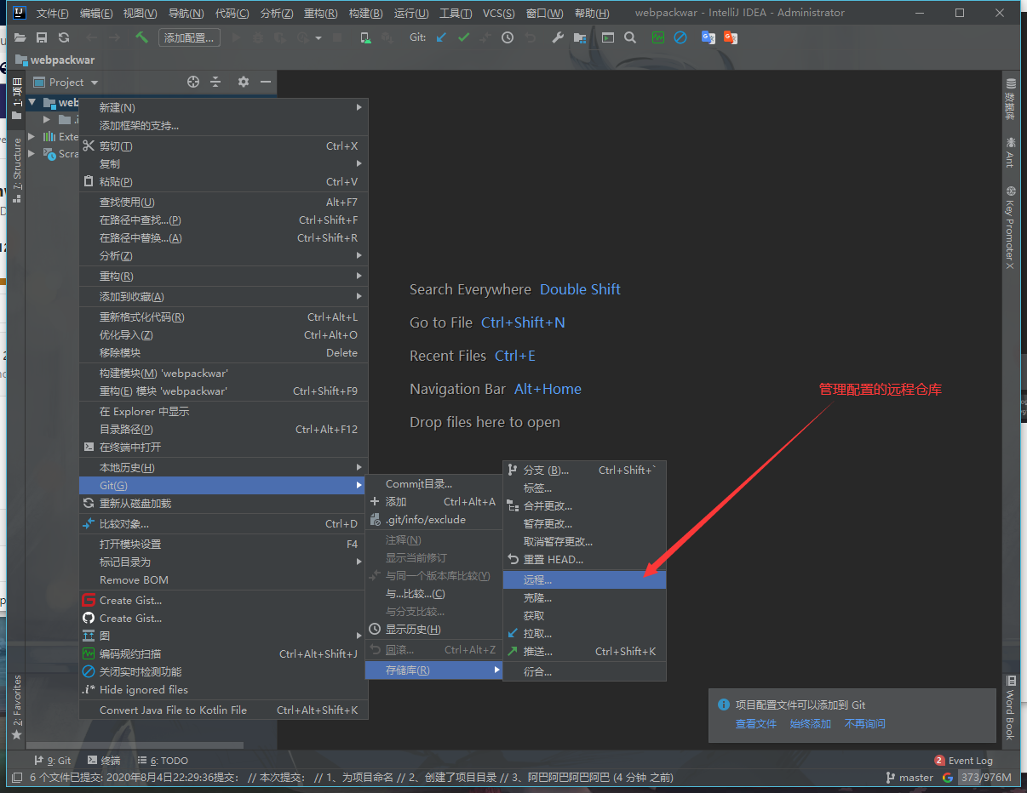The image size is (1027, 793).
Task: Click 始终添加 link in notification
Action: (810, 724)
